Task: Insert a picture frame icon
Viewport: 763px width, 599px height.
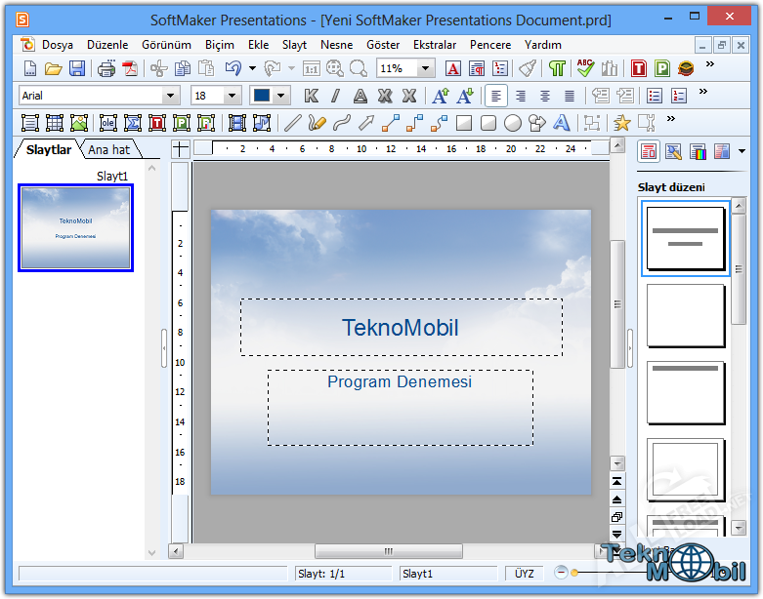Action: pos(78,123)
